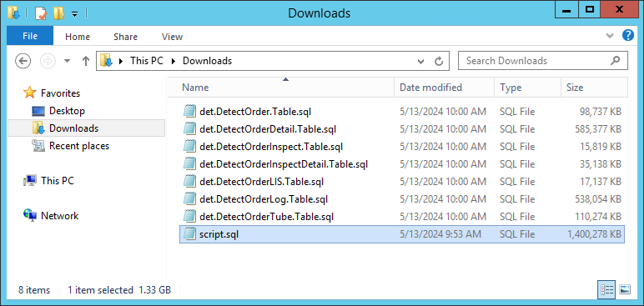Image resolution: width=644 pixels, height=306 pixels.
Task: Switch to Details view in status bar
Action: (606, 290)
